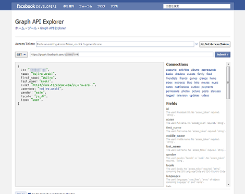Select the updates connection
This screenshot has height=194, width=245.
coord(194,96)
